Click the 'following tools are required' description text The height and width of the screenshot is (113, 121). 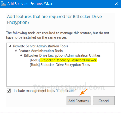(58, 35)
